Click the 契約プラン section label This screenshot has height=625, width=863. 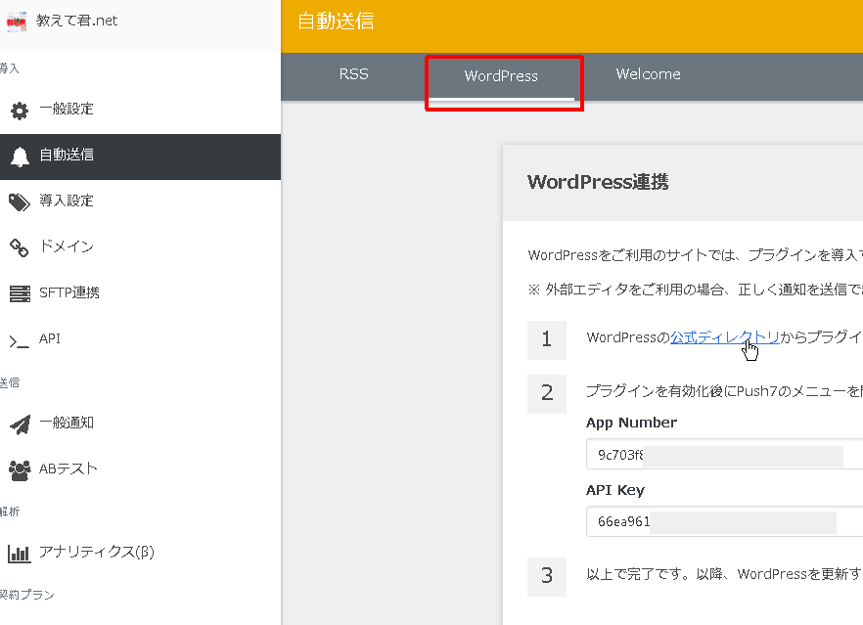27,595
